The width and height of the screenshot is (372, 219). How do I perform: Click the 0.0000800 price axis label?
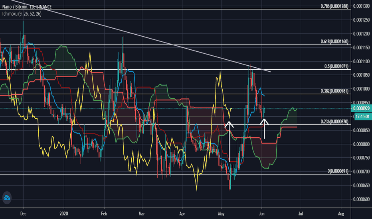tap(361, 144)
